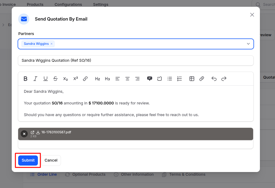Apply bold formatting in the email editor
The image size is (275, 188).
25,79
